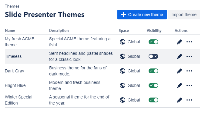The image size is (205, 113).
Task: Click the Themes breadcrumb
Action: coord(12,6)
